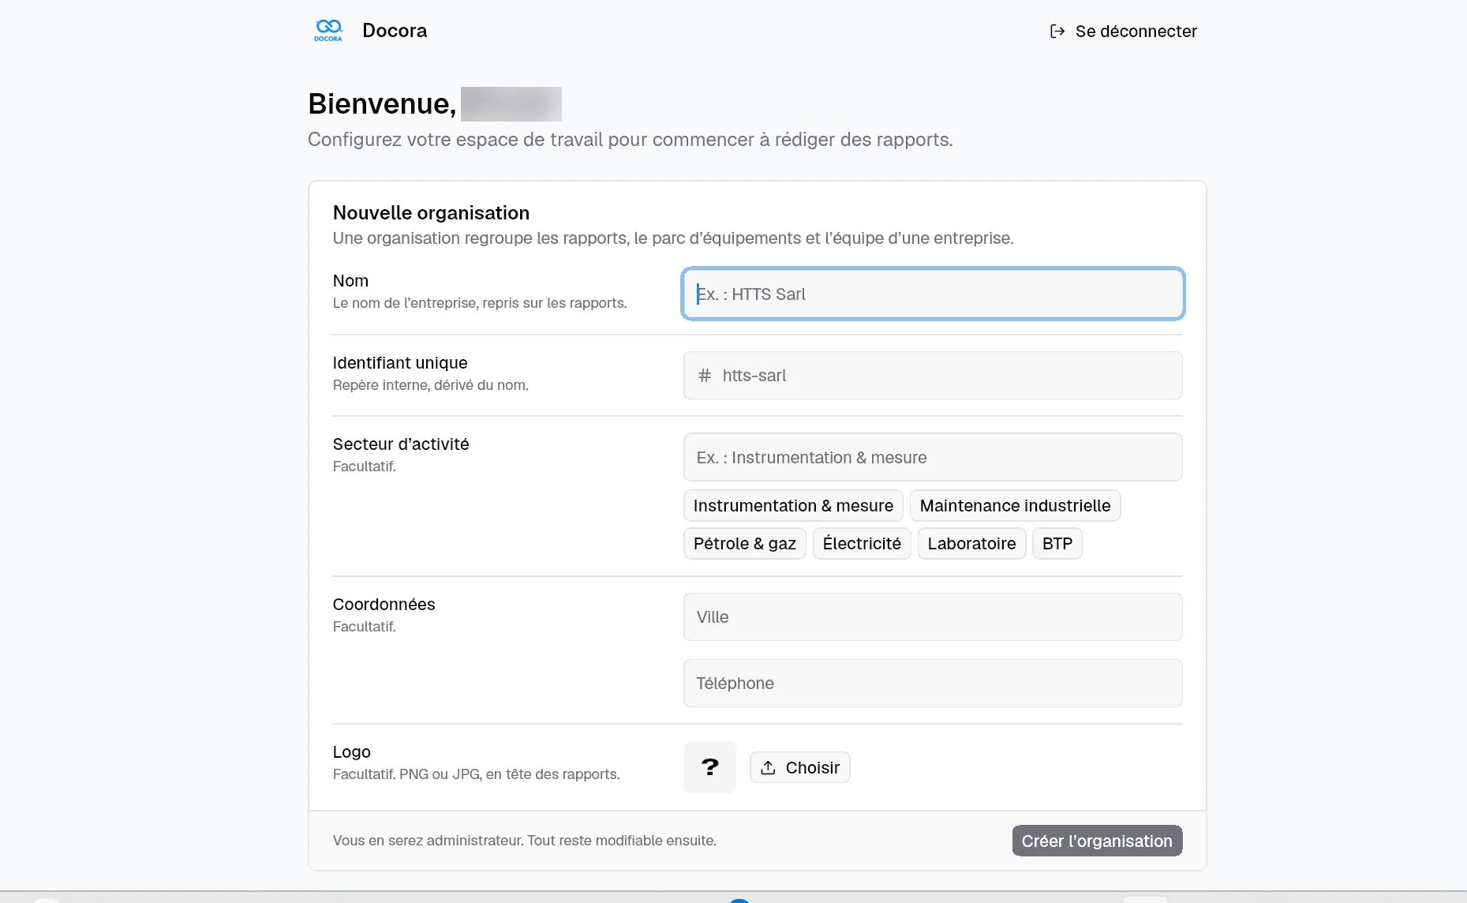Focus the Nom input field
Image resolution: width=1467 pixels, height=903 pixels.
[x=933, y=294]
